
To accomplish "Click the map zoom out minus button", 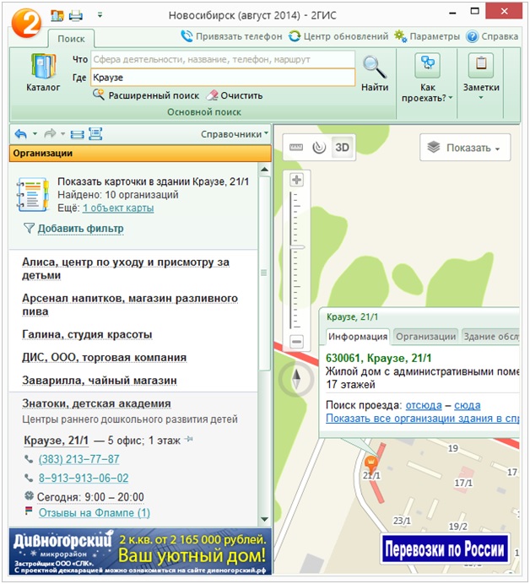I will tap(296, 342).
